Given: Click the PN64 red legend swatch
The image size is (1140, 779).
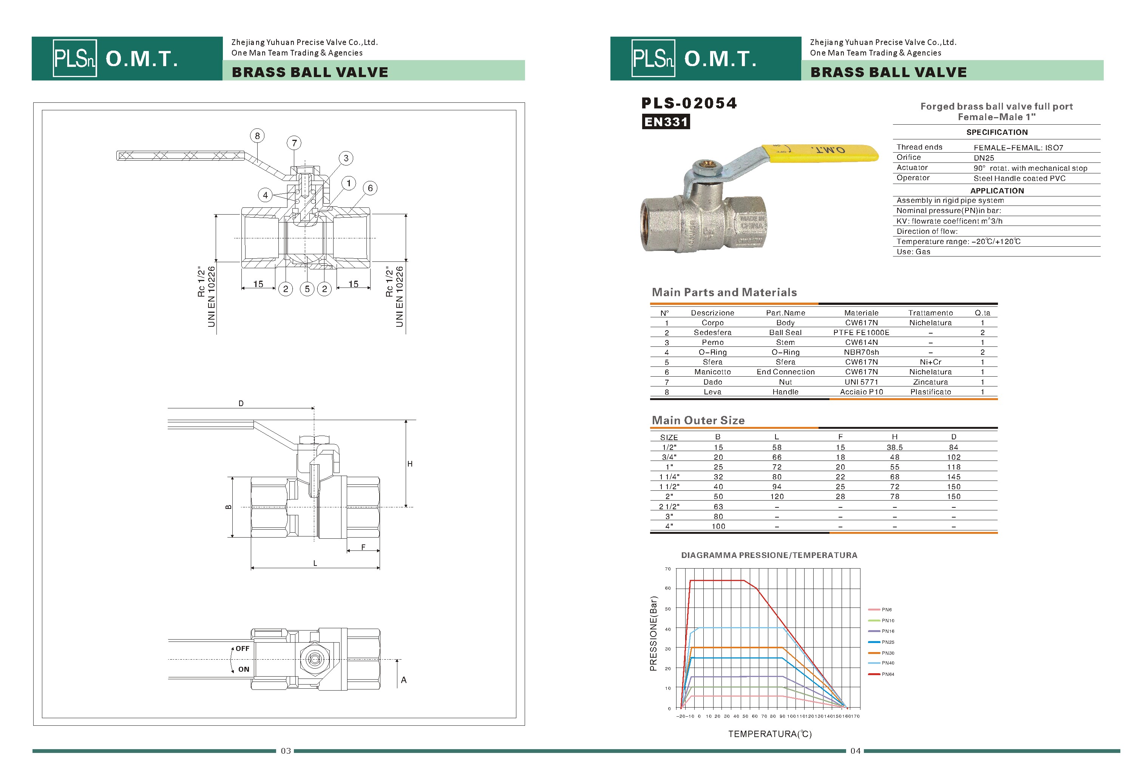Looking at the screenshot, I should point(874,674).
